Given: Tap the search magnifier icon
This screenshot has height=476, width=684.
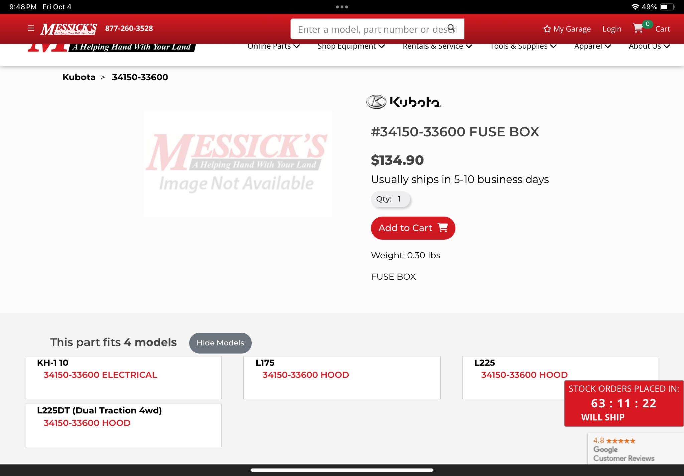Looking at the screenshot, I should [x=451, y=28].
